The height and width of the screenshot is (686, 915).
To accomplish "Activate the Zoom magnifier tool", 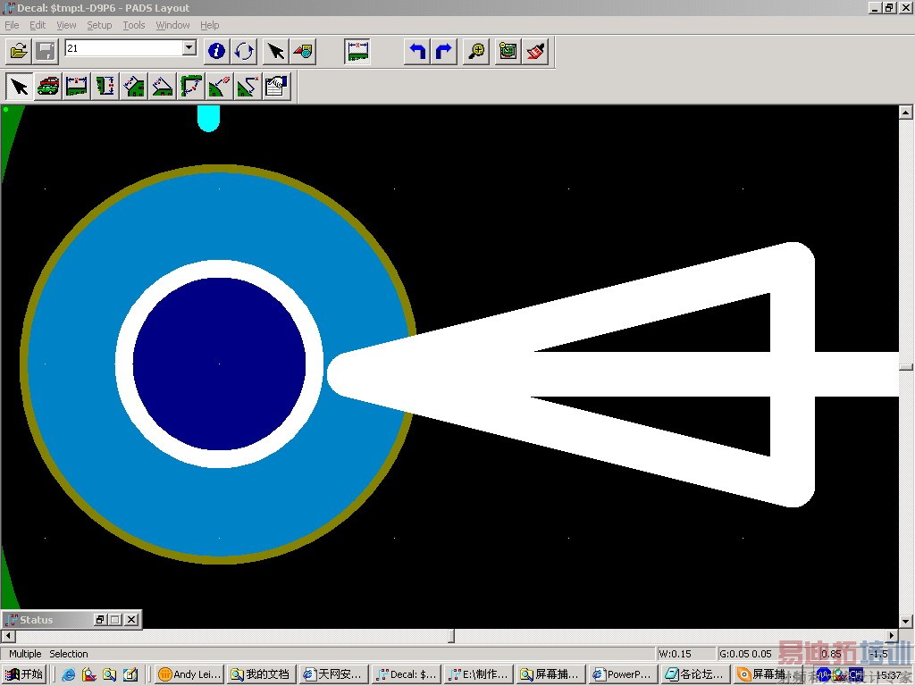I will tap(478, 51).
